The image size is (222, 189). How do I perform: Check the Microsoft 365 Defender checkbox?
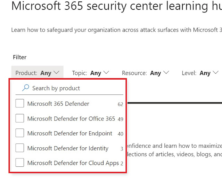(20, 104)
